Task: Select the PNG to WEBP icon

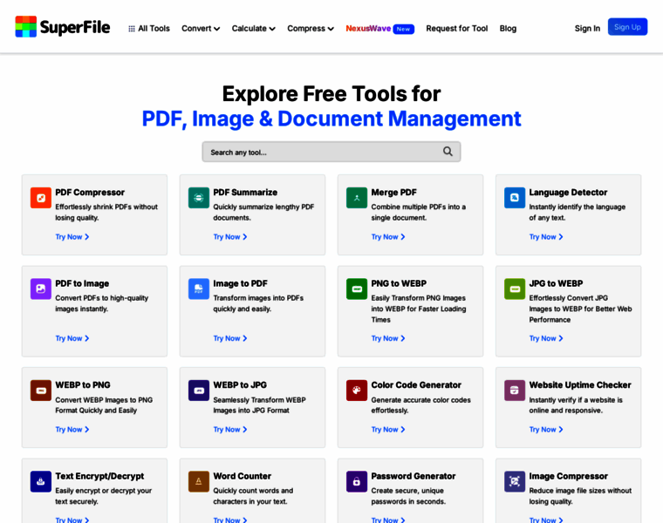Action: click(x=357, y=289)
